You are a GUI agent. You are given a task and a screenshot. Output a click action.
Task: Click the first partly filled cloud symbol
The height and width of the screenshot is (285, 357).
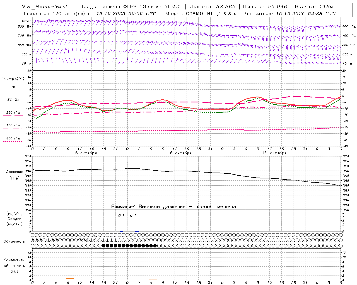tap(33, 240)
